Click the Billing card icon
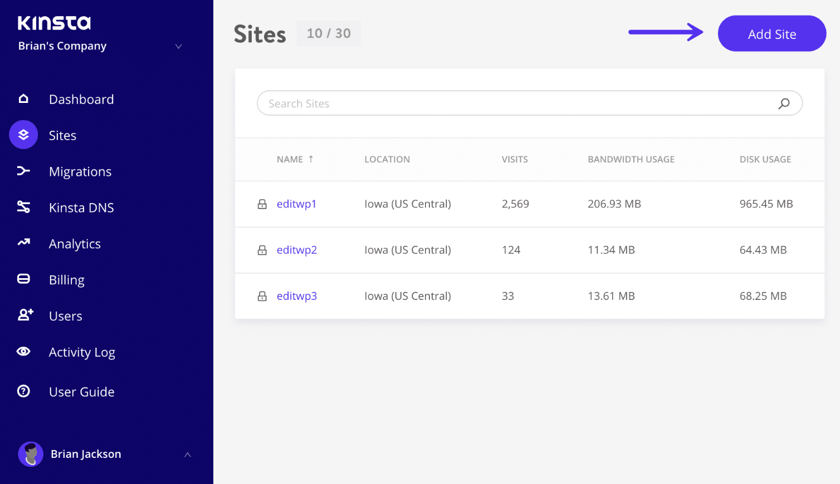 [23, 279]
